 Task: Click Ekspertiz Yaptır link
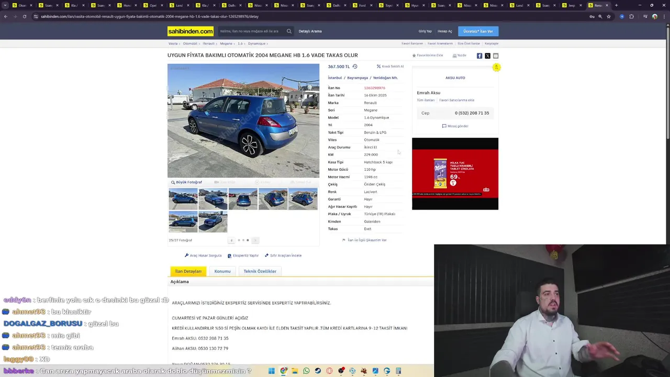click(243, 256)
